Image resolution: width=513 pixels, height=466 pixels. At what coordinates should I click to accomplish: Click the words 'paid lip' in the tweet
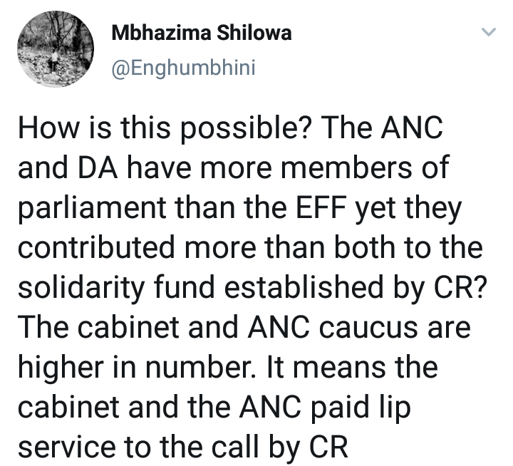point(360,408)
